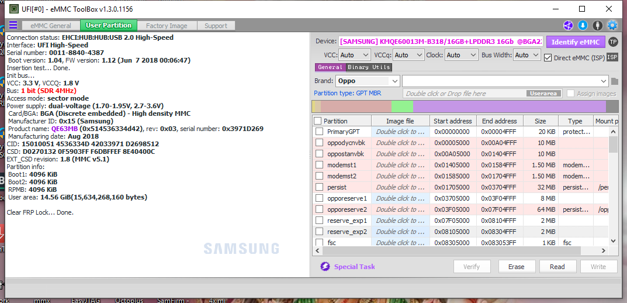Click the Type column header

click(x=576, y=121)
